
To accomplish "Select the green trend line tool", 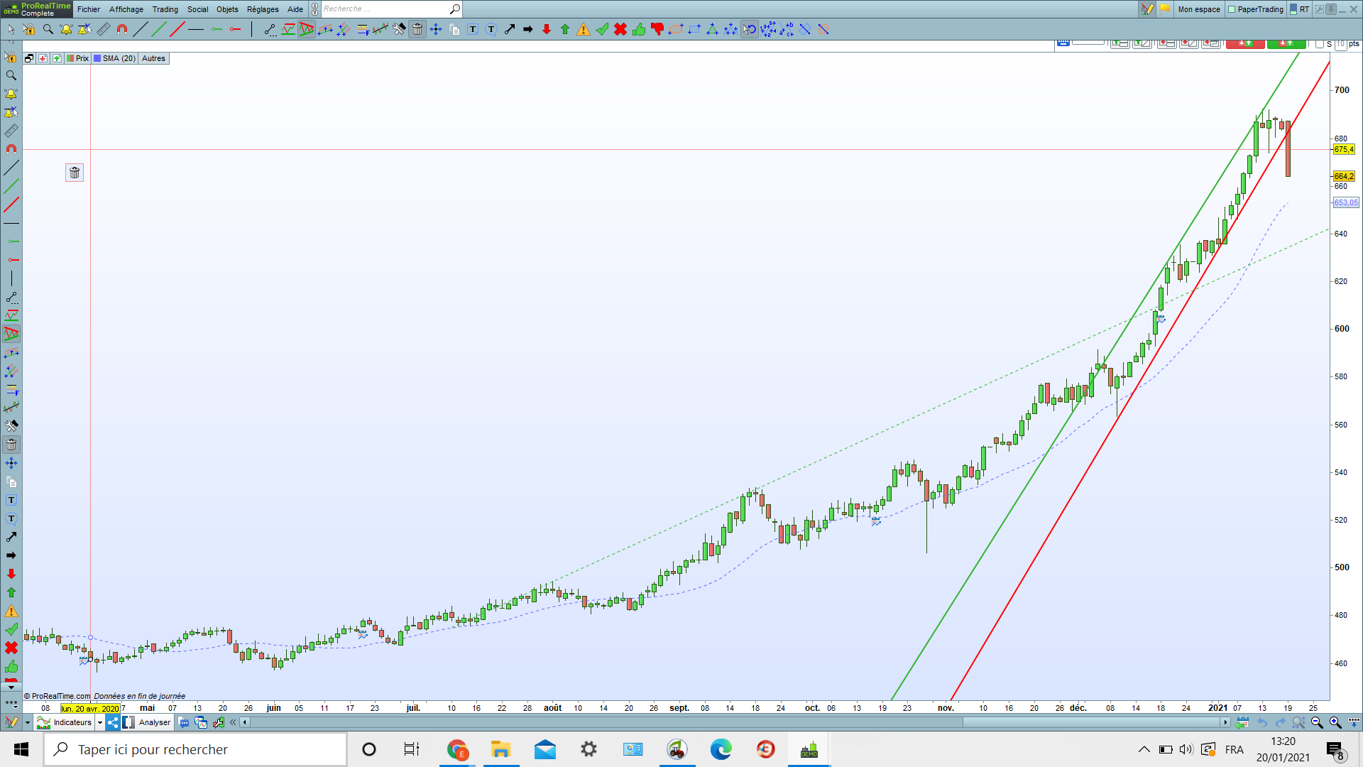I will (159, 29).
